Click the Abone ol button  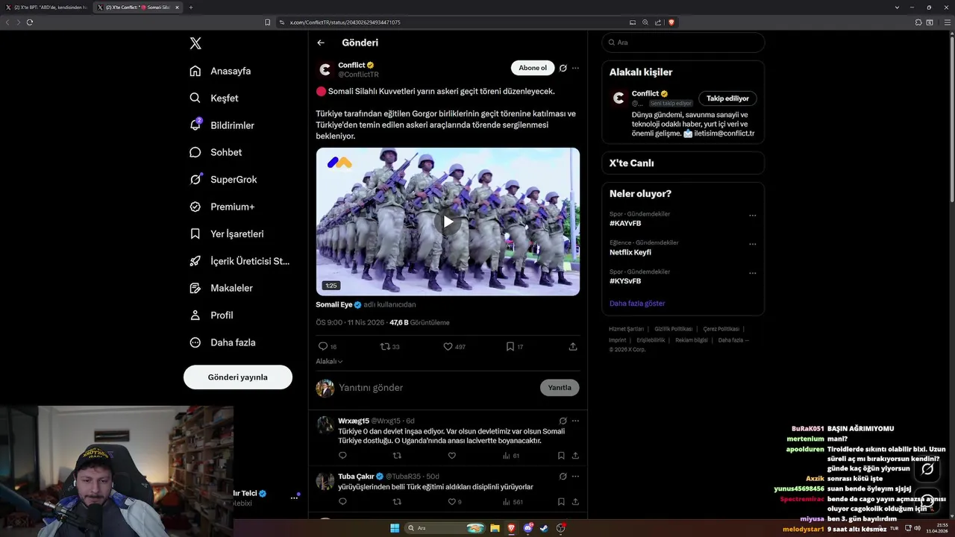point(533,68)
